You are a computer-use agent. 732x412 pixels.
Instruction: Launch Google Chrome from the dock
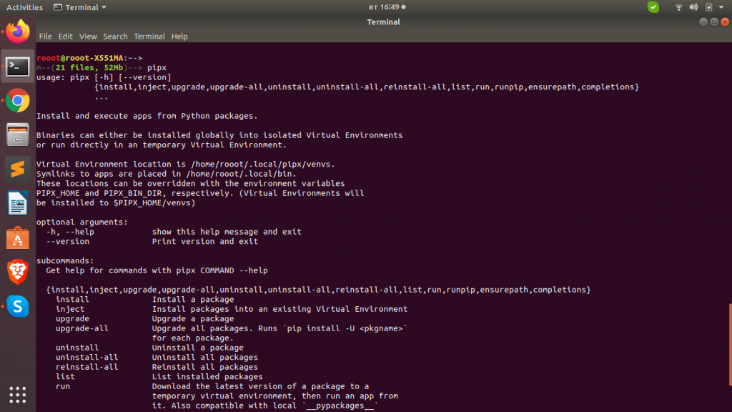click(18, 100)
